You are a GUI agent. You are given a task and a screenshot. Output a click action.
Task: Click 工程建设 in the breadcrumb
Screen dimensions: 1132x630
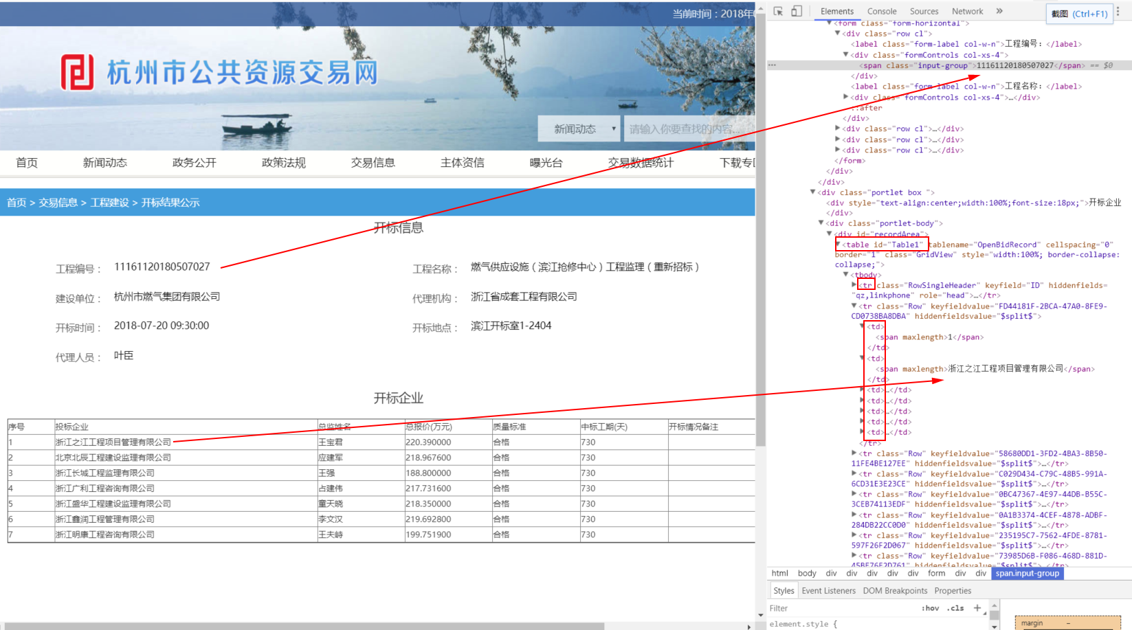pyautogui.click(x=110, y=203)
